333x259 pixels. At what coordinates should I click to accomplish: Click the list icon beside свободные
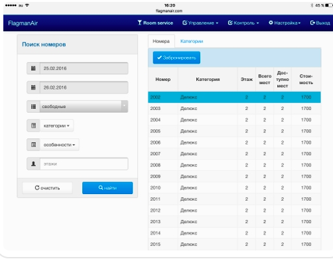pos(33,107)
